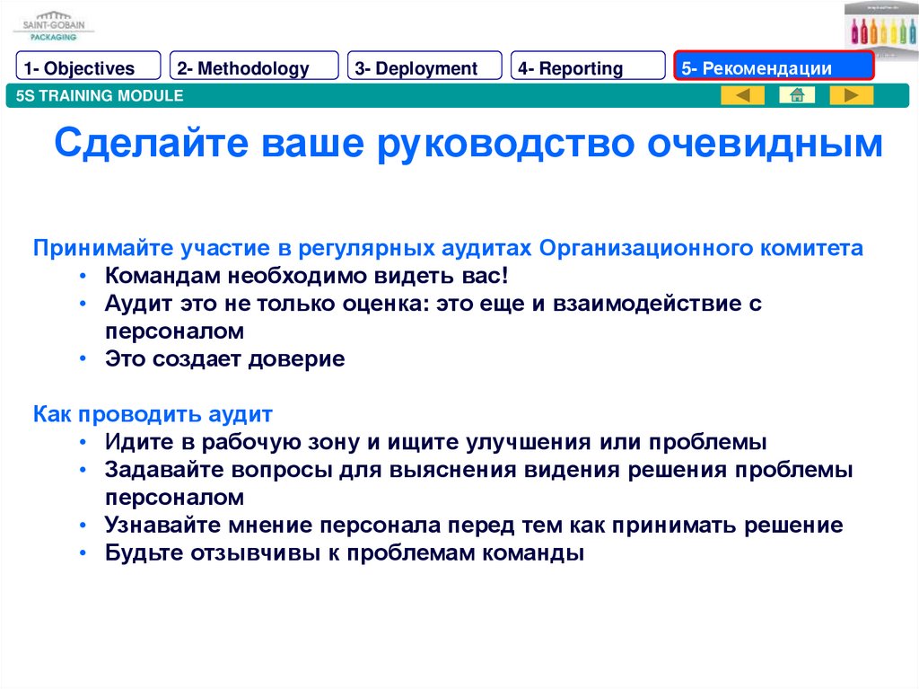Image resolution: width=919 pixels, height=689 pixels.
Task: Select the Это создает доверие bullet
Action: [x=224, y=359]
